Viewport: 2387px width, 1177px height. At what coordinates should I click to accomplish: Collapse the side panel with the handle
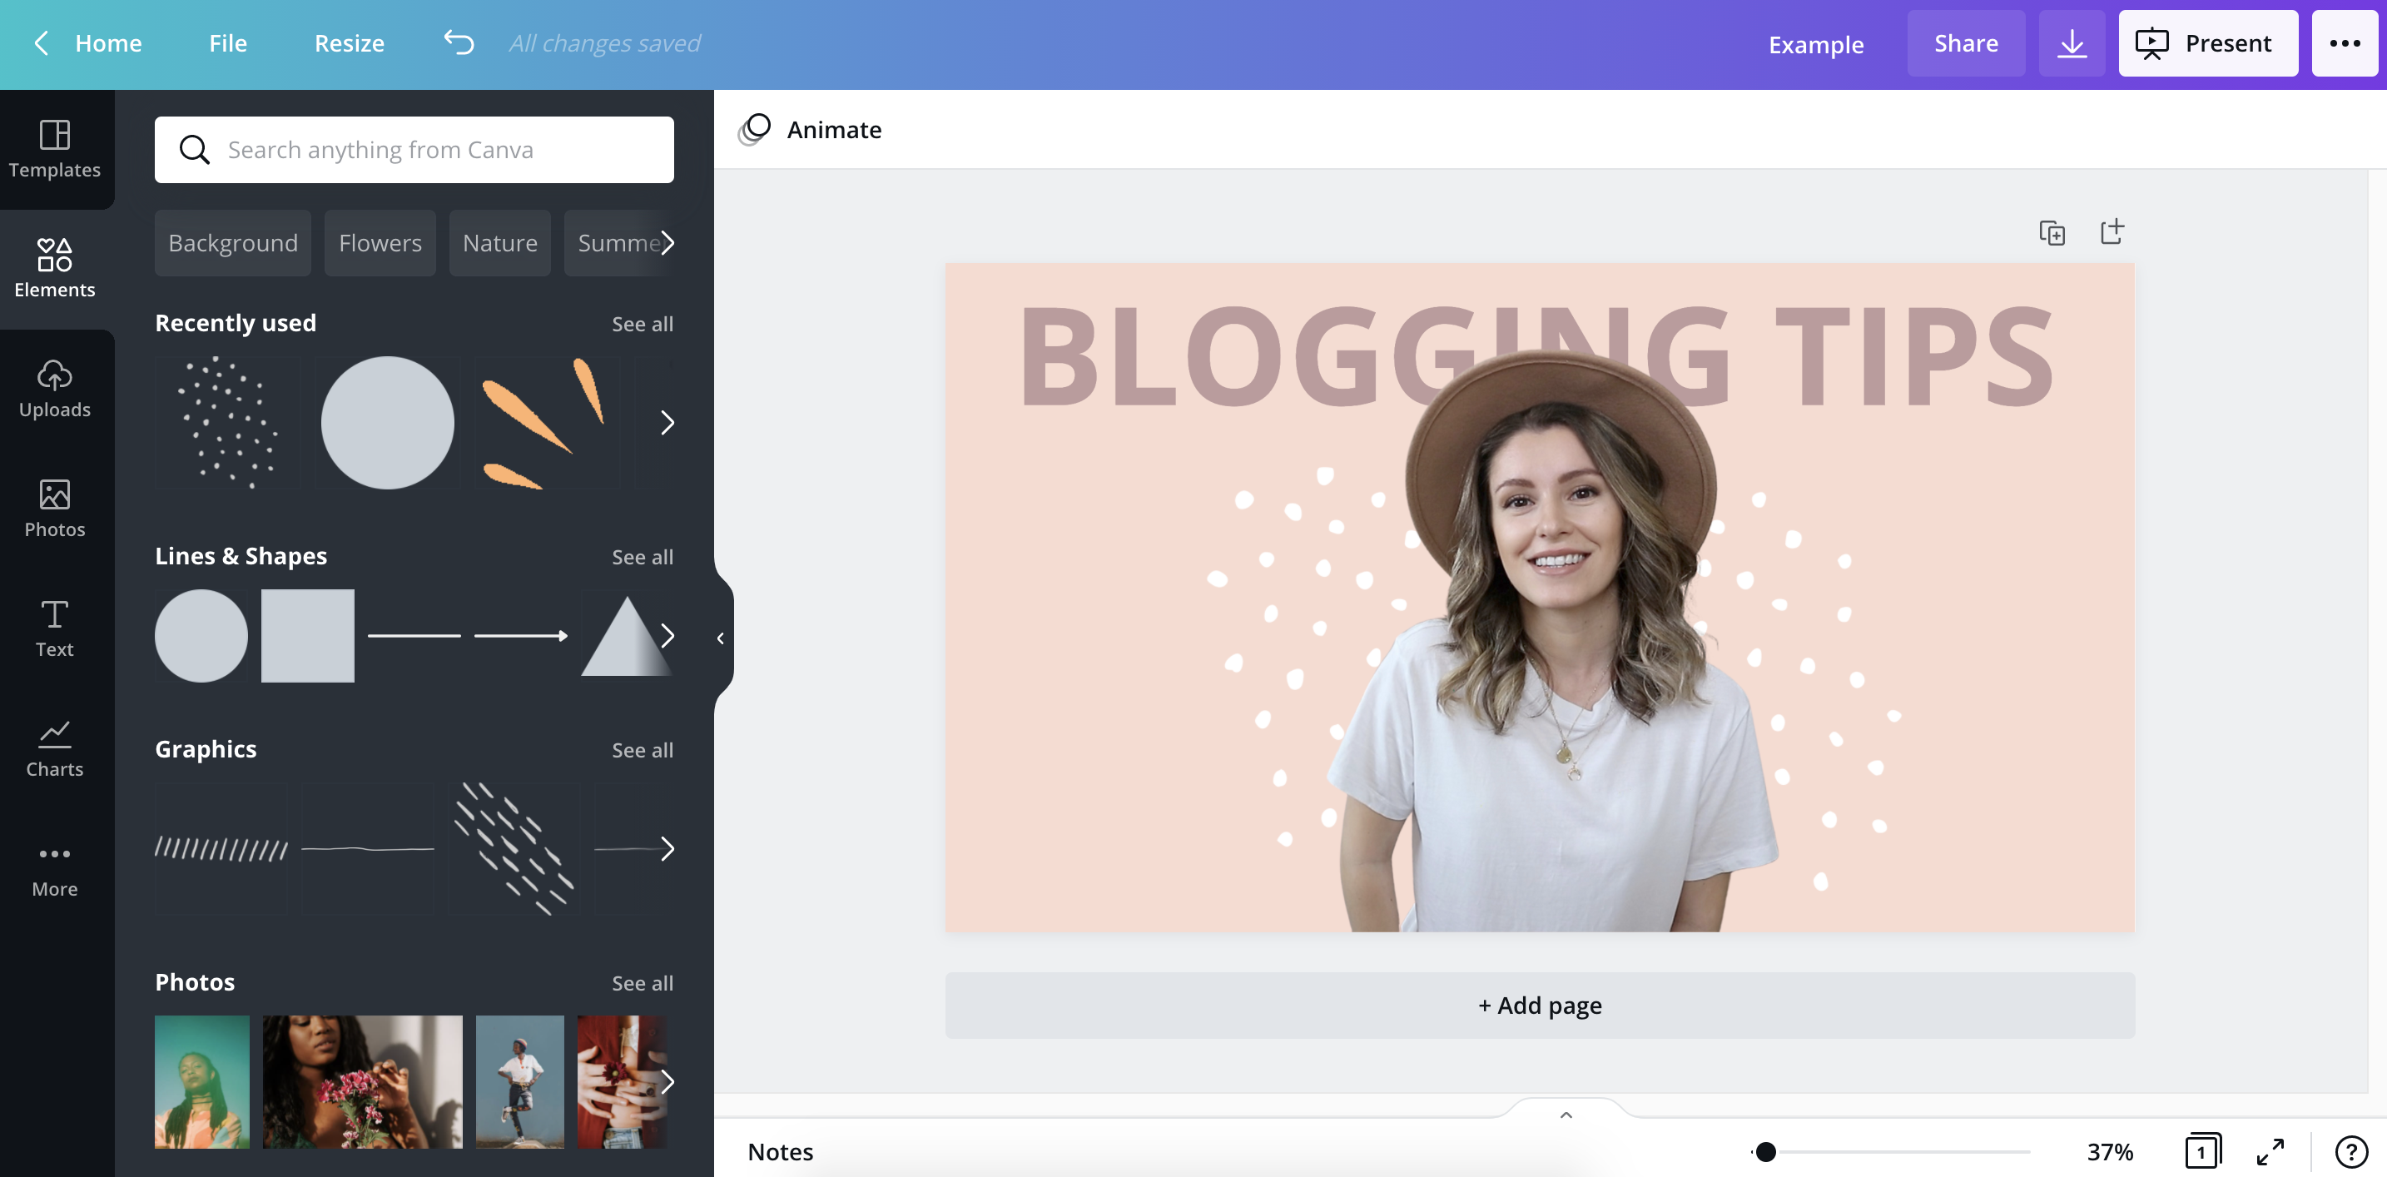pos(722,638)
